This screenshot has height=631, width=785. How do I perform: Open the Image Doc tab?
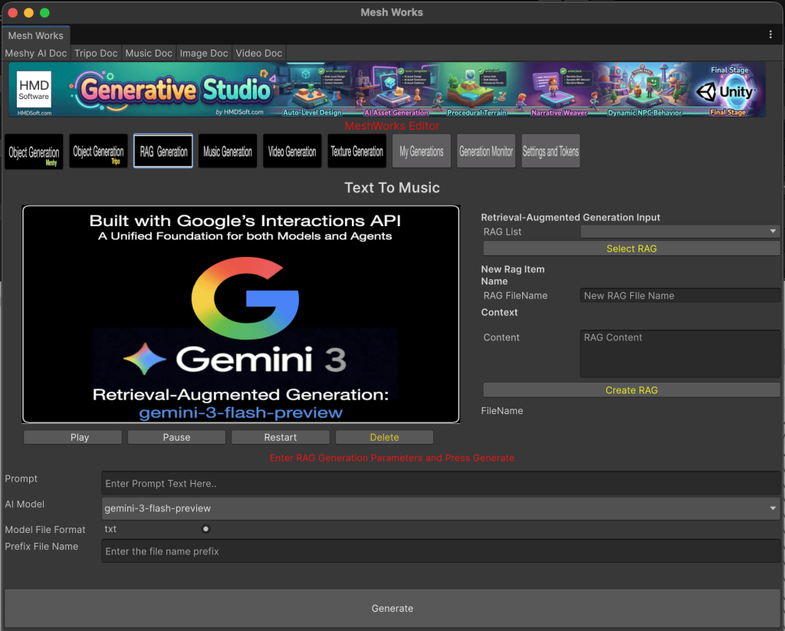(x=204, y=53)
